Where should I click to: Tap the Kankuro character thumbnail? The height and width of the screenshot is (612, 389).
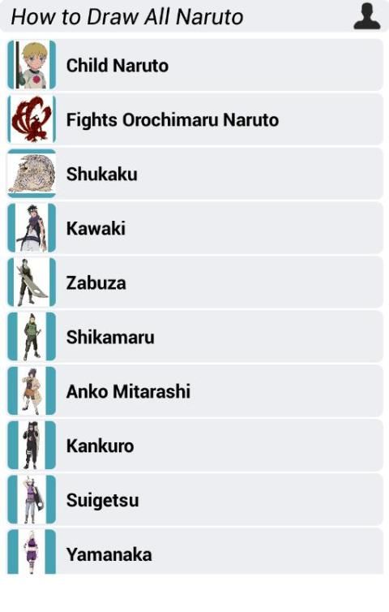(32, 446)
